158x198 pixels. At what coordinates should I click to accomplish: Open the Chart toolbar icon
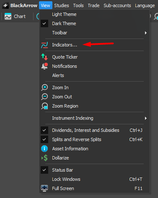tap(8, 16)
